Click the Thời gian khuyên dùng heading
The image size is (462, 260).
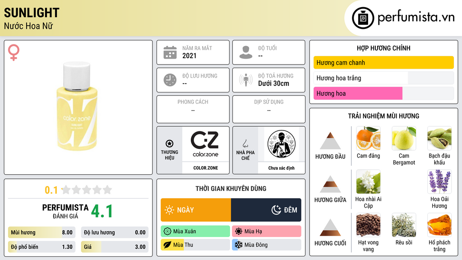click(x=231, y=189)
